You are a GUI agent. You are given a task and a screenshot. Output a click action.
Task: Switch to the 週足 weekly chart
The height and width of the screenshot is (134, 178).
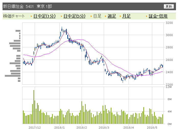pos(112,16)
